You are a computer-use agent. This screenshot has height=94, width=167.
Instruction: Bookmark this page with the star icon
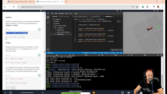pyautogui.click(x=137, y=7)
